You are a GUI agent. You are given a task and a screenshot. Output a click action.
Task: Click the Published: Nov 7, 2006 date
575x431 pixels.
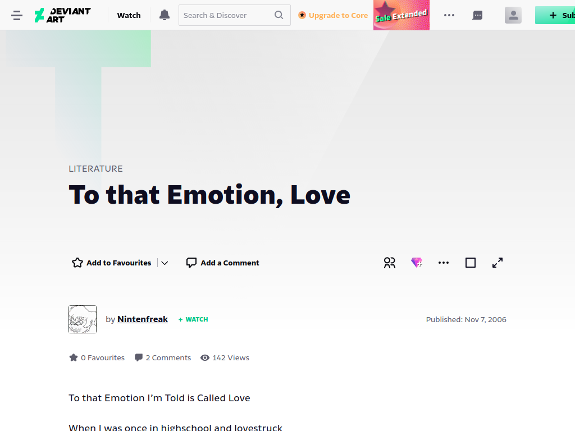466,319
